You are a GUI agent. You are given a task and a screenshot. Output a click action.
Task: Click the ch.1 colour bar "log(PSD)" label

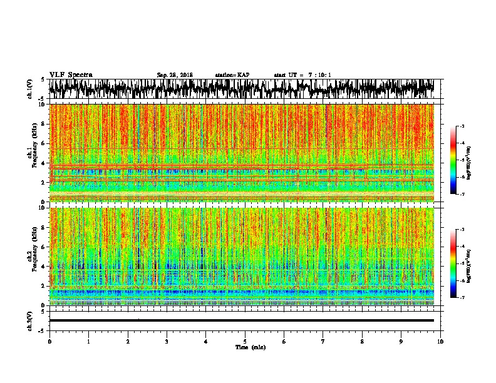[x=468, y=163]
